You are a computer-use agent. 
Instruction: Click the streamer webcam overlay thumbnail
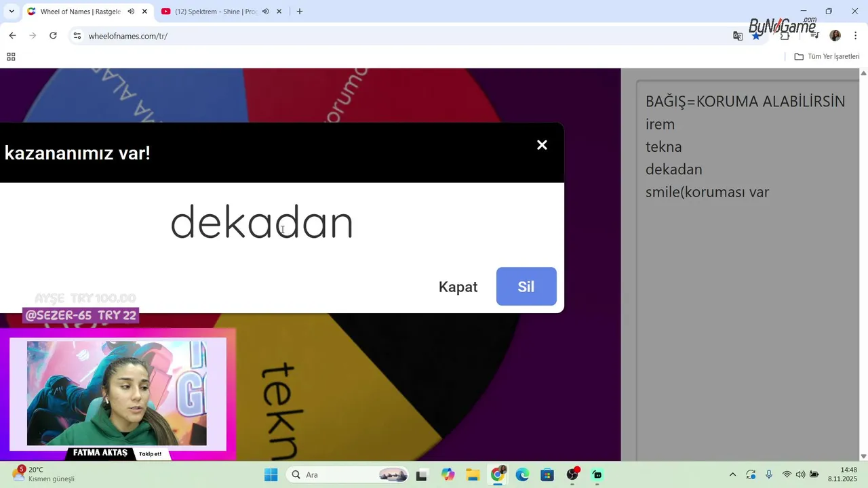tap(117, 393)
